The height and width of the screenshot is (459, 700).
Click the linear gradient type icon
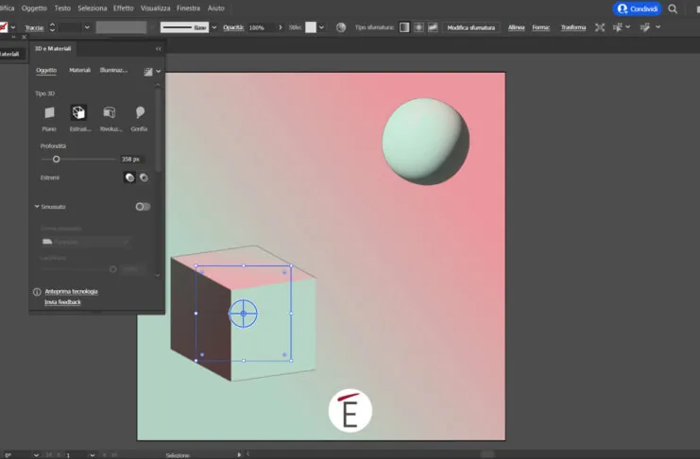(403, 27)
